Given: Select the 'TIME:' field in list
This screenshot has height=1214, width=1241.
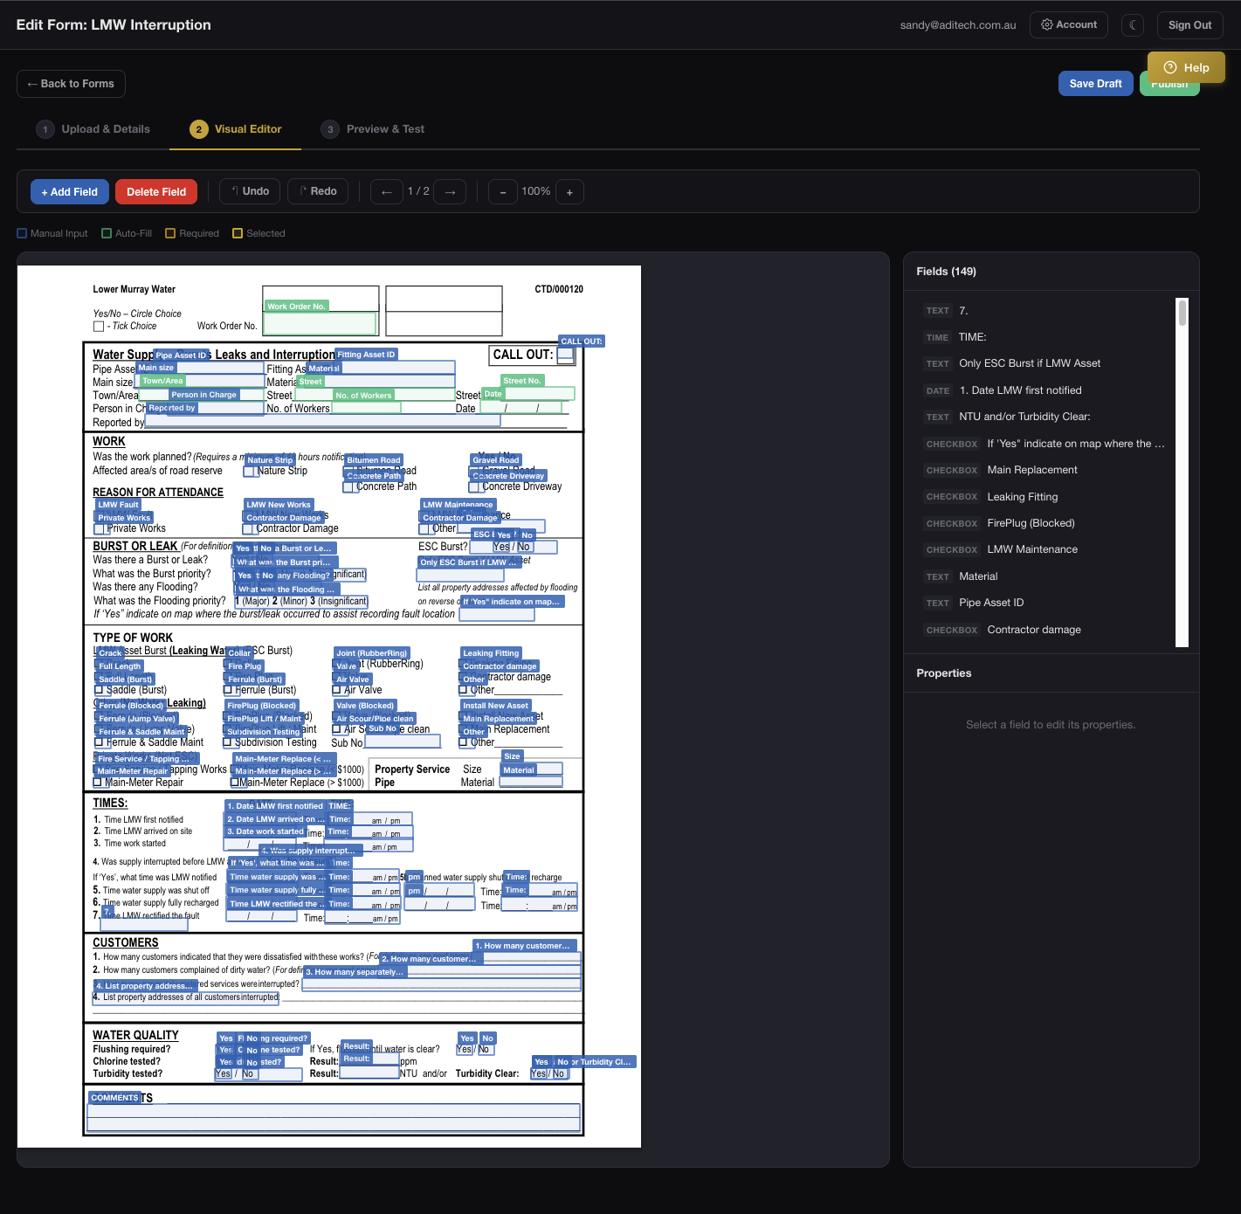Looking at the screenshot, I should [1044, 337].
